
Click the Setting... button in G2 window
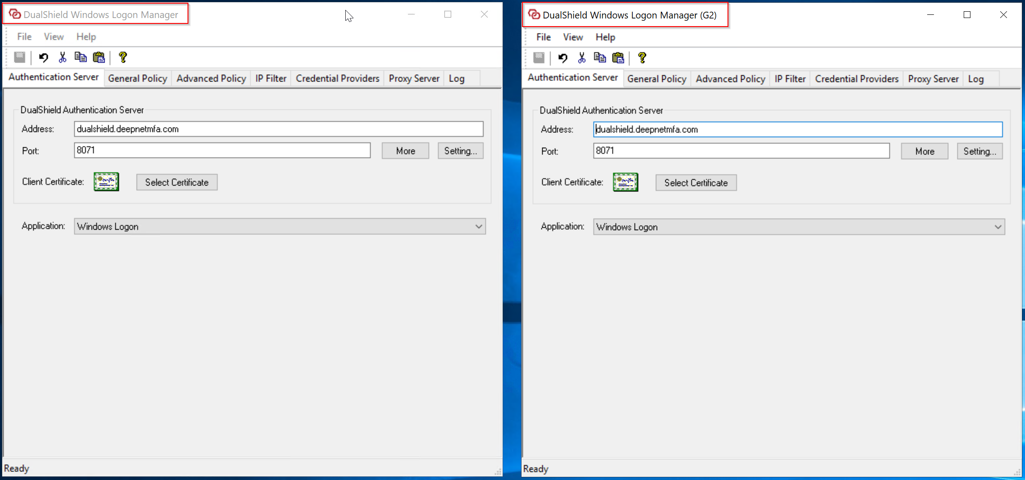click(x=979, y=151)
